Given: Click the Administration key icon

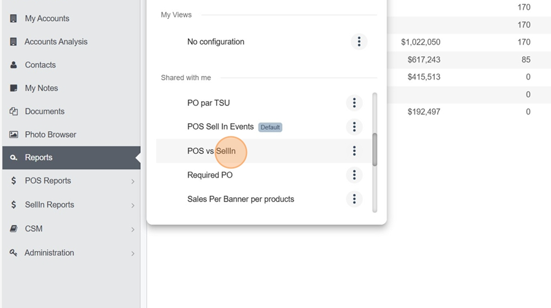Looking at the screenshot, I should [x=13, y=253].
